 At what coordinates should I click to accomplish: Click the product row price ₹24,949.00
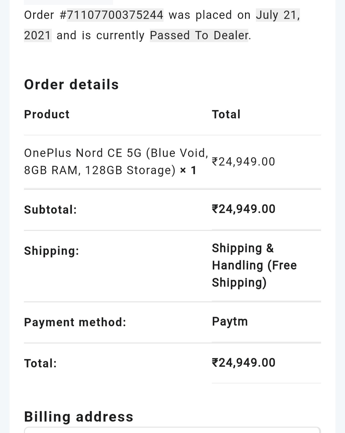(x=243, y=162)
